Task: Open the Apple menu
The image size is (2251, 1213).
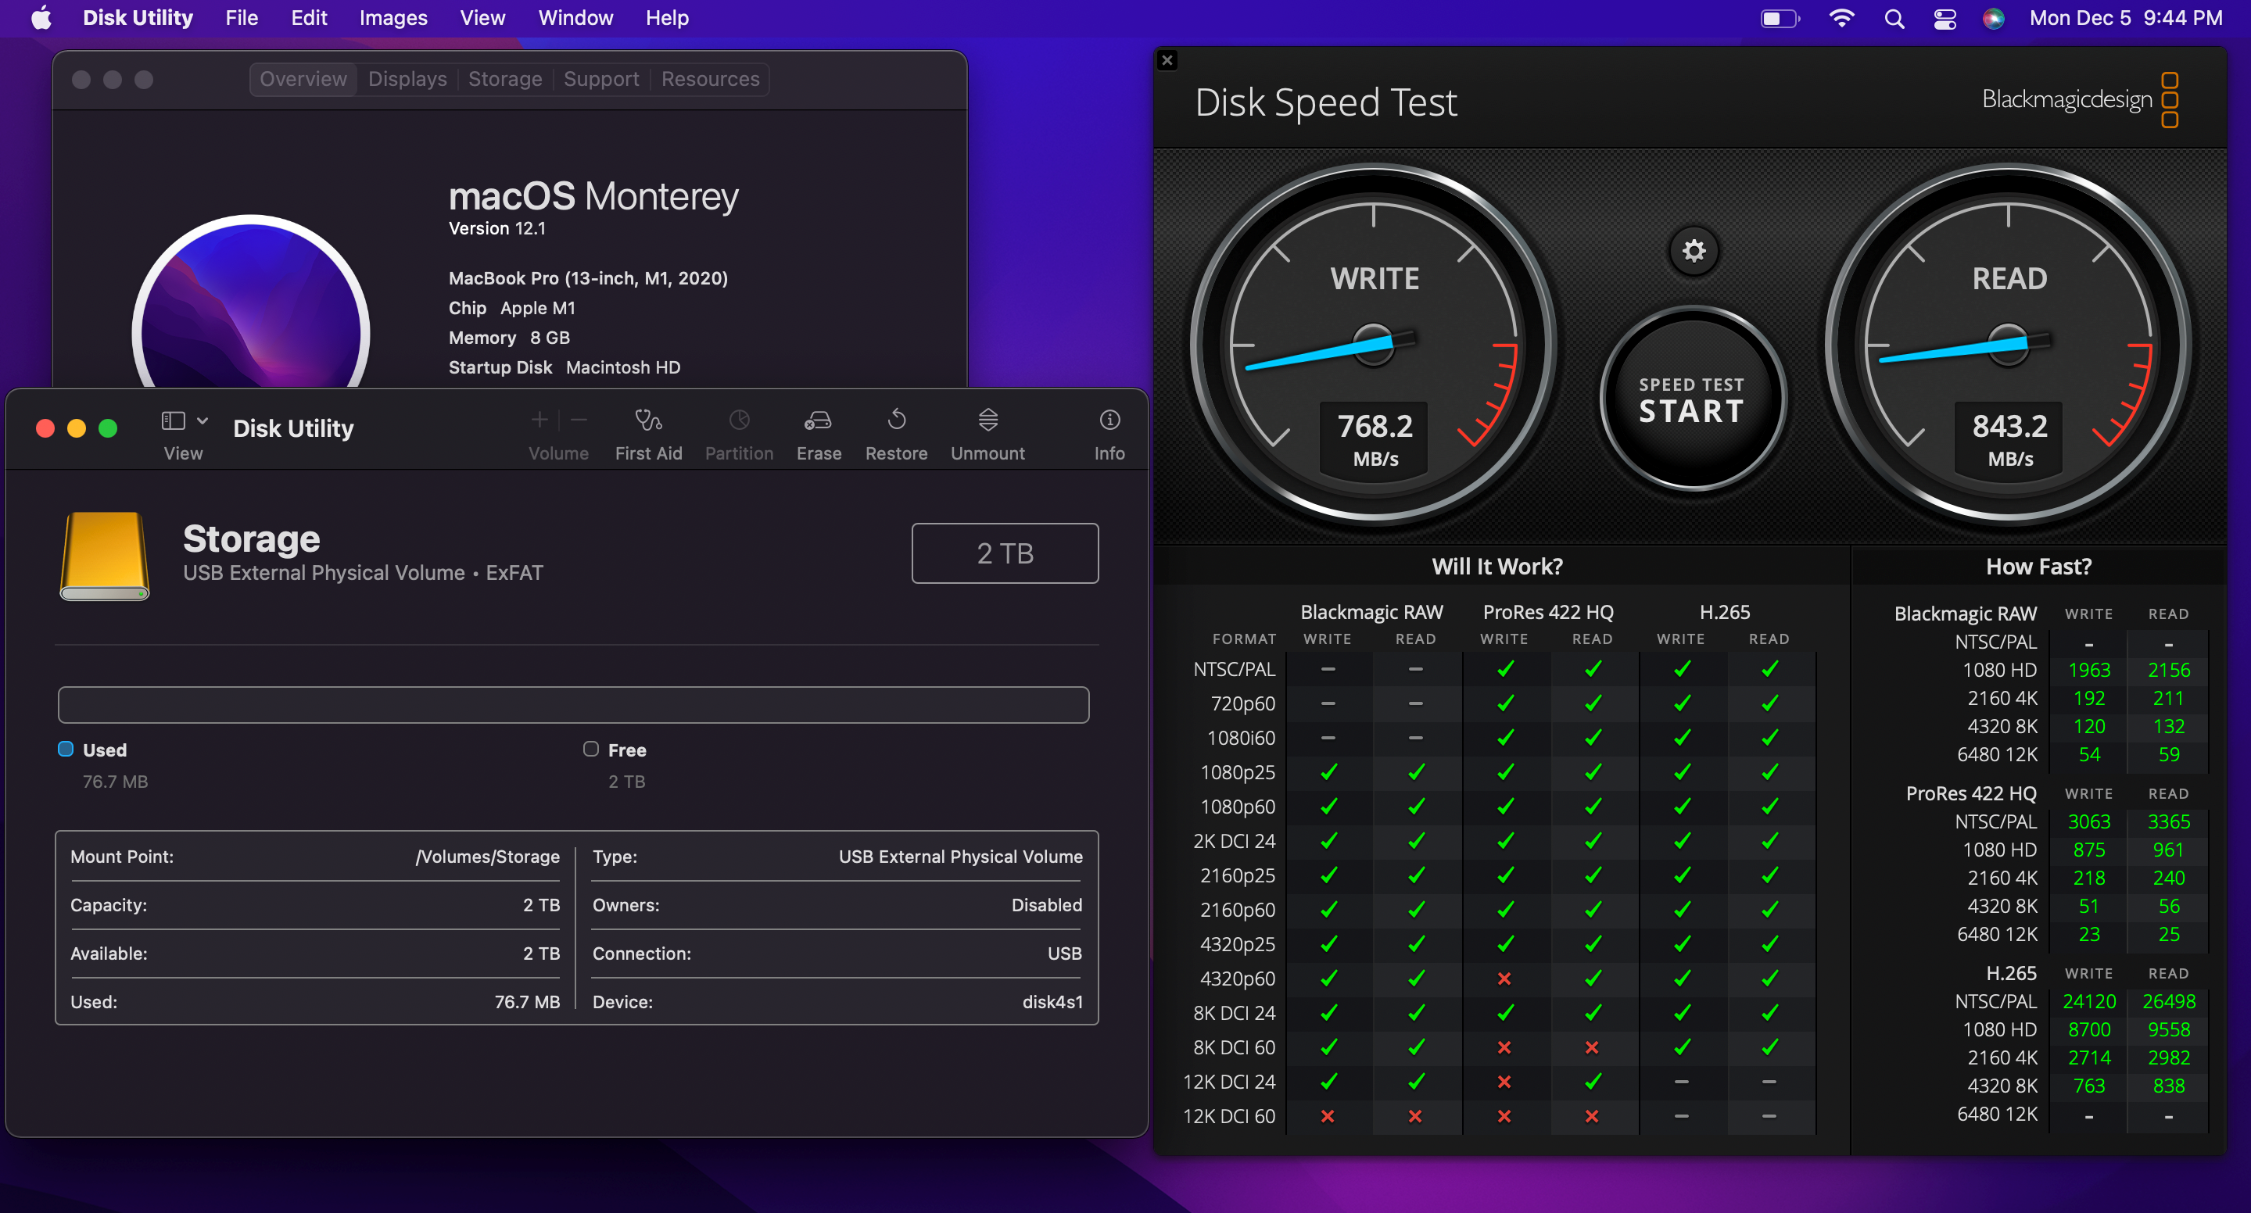Action: tap(41, 17)
